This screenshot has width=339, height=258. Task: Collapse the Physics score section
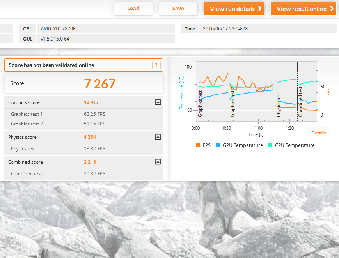158,137
